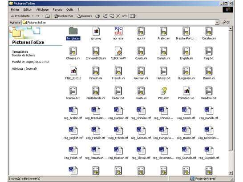Click the Danish.ini file name
Screen dimensions: 243x182
pyautogui.click(x=163, y=58)
